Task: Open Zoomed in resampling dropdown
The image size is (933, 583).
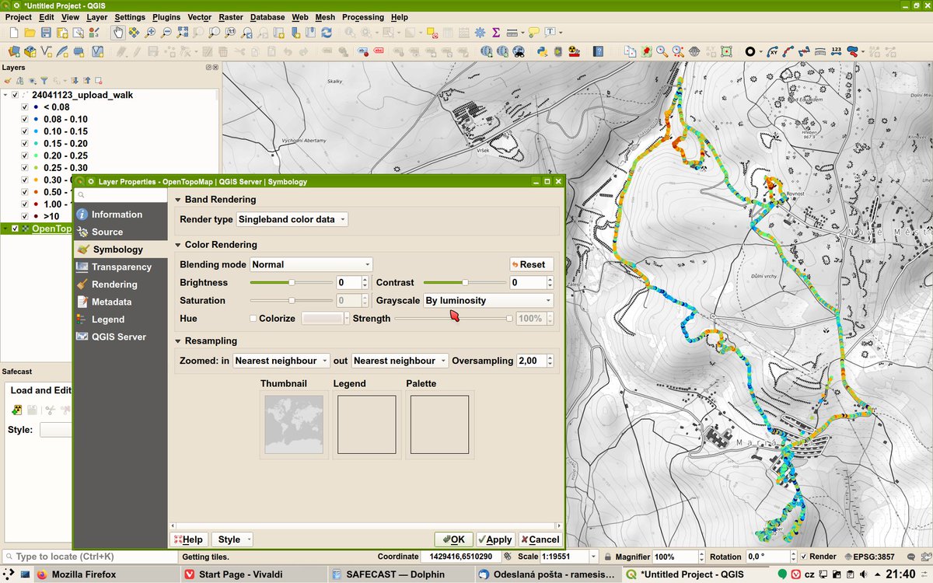Action: 280,361
